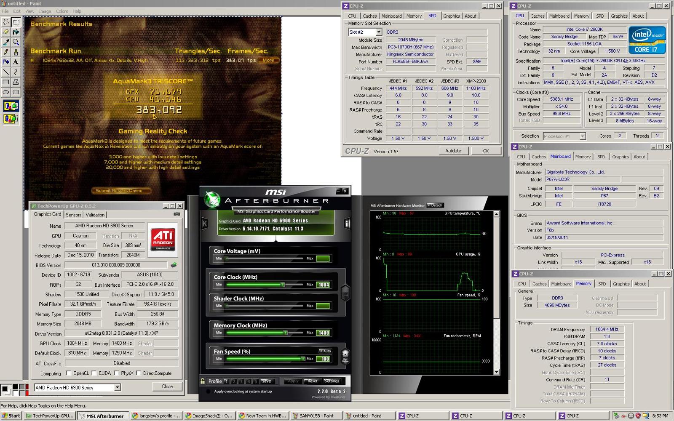Open the Graphics tab in the SPD CPU-Z window
Viewport: 674px width, 421px height.
(452, 16)
